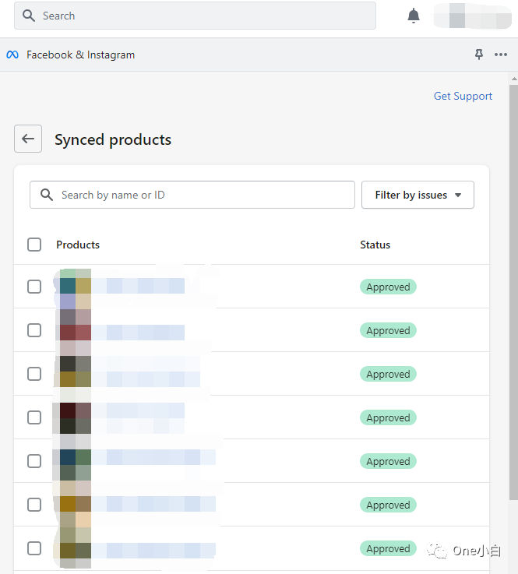Click the search icon in the product search field
Viewport: 518px width, 574px height.
47,195
